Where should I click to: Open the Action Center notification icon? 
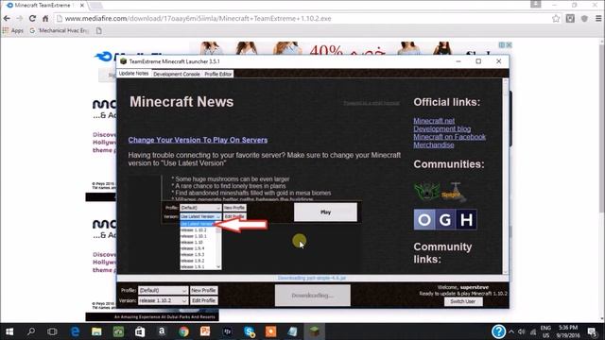coord(592,331)
